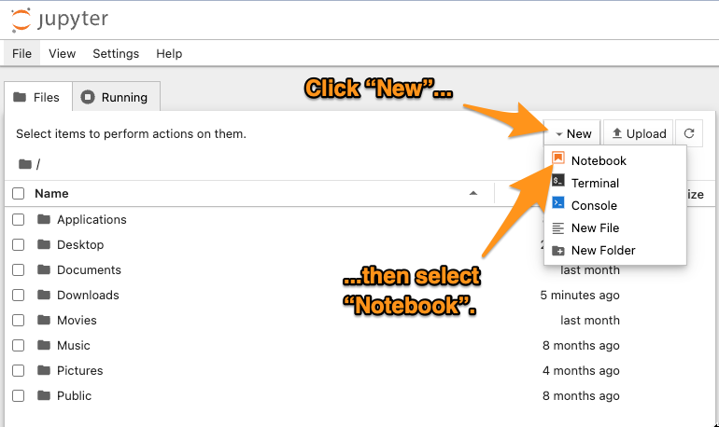Image resolution: width=719 pixels, height=427 pixels.
Task: Switch to the Running tab
Action: pos(116,97)
